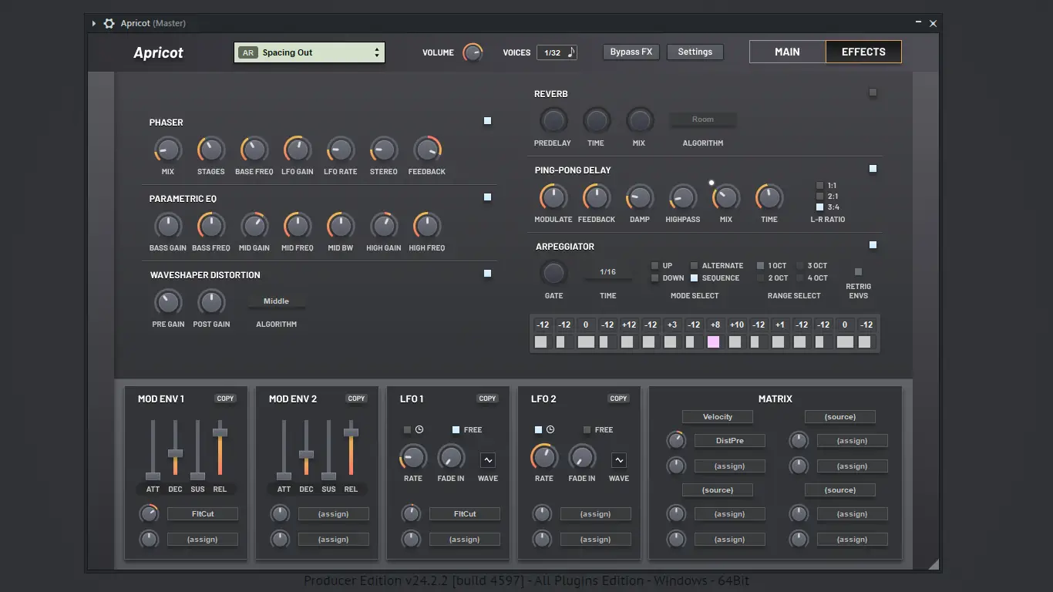Click the note icon in the VOICES box
The height and width of the screenshot is (592, 1053).
tap(571, 52)
